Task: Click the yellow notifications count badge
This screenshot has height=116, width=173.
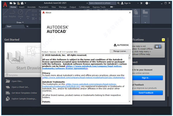Action: click(163, 40)
